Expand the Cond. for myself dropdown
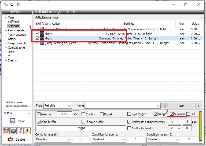Image resolution: width=206 pixels, height=146 pixels. (53, 139)
